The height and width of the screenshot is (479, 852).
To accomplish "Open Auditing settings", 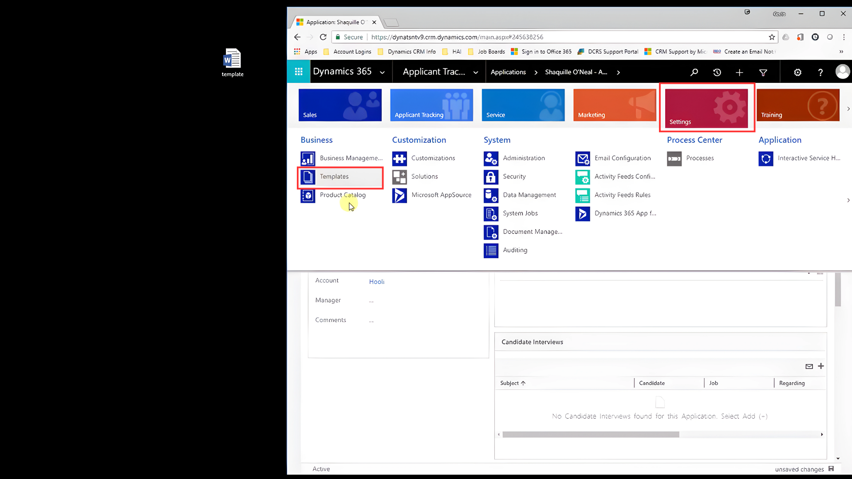I will tap(506, 250).
